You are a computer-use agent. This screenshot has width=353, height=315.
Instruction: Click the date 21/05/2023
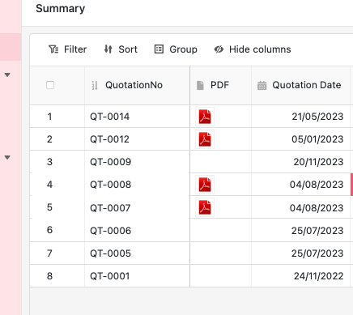pyautogui.click(x=317, y=117)
